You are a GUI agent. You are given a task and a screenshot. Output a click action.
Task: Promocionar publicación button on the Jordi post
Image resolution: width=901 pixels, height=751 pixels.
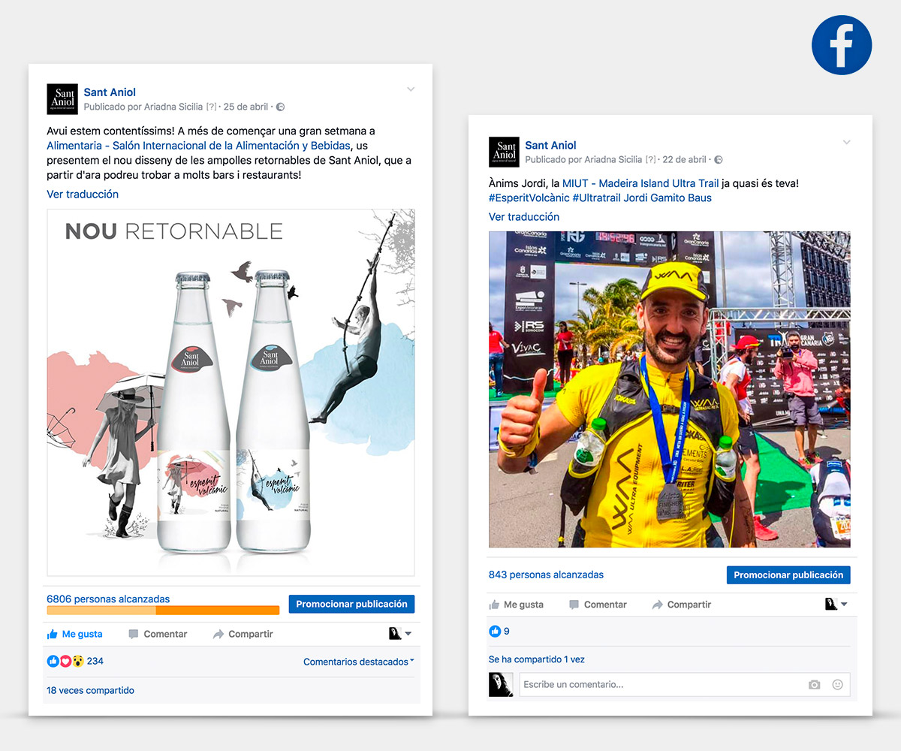(x=788, y=575)
